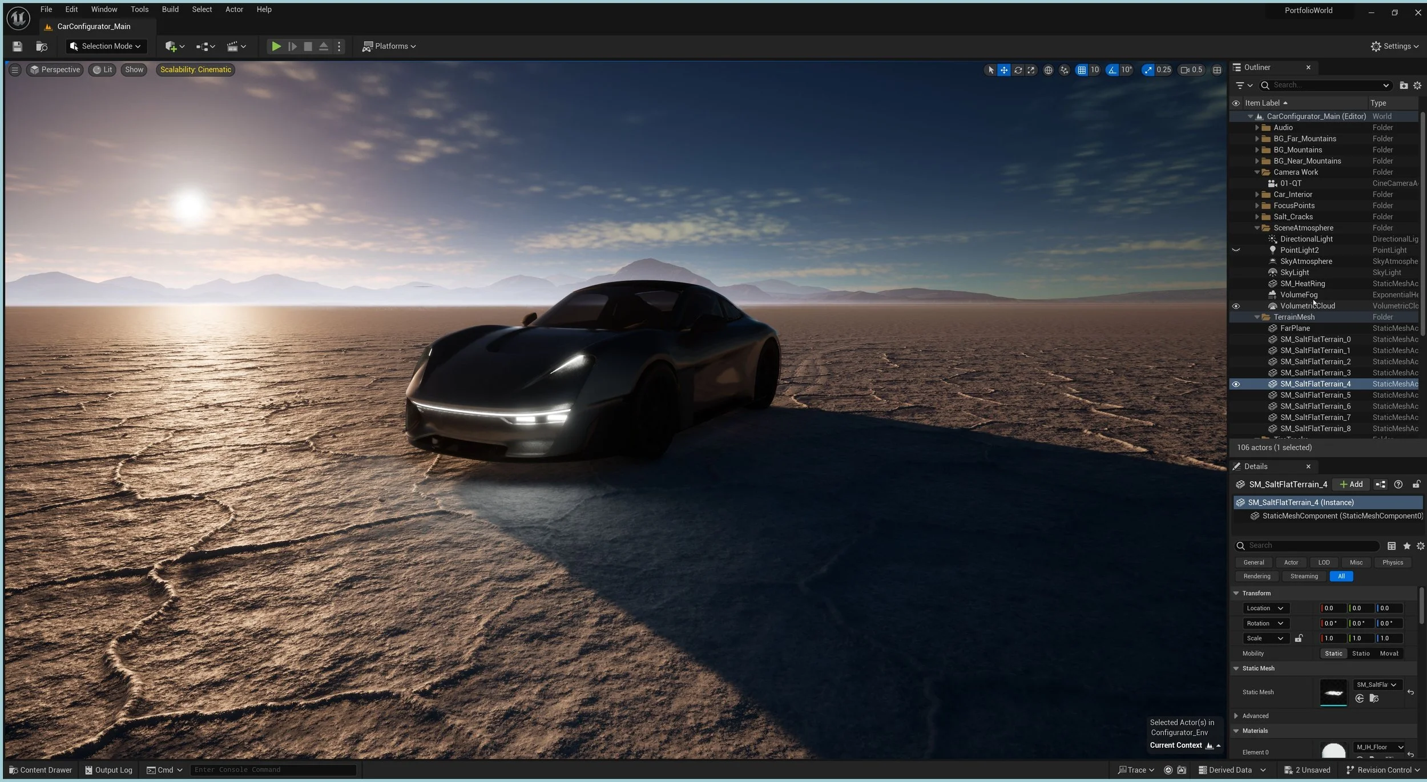Open the camera speed 0.5 control
This screenshot has height=782, width=1427.
click(x=1191, y=70)
